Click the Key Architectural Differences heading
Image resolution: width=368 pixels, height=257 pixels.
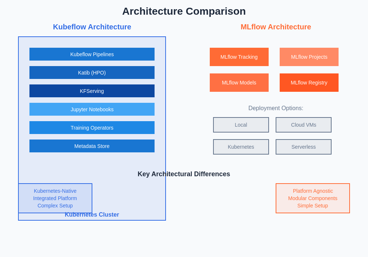click(184, 174)
